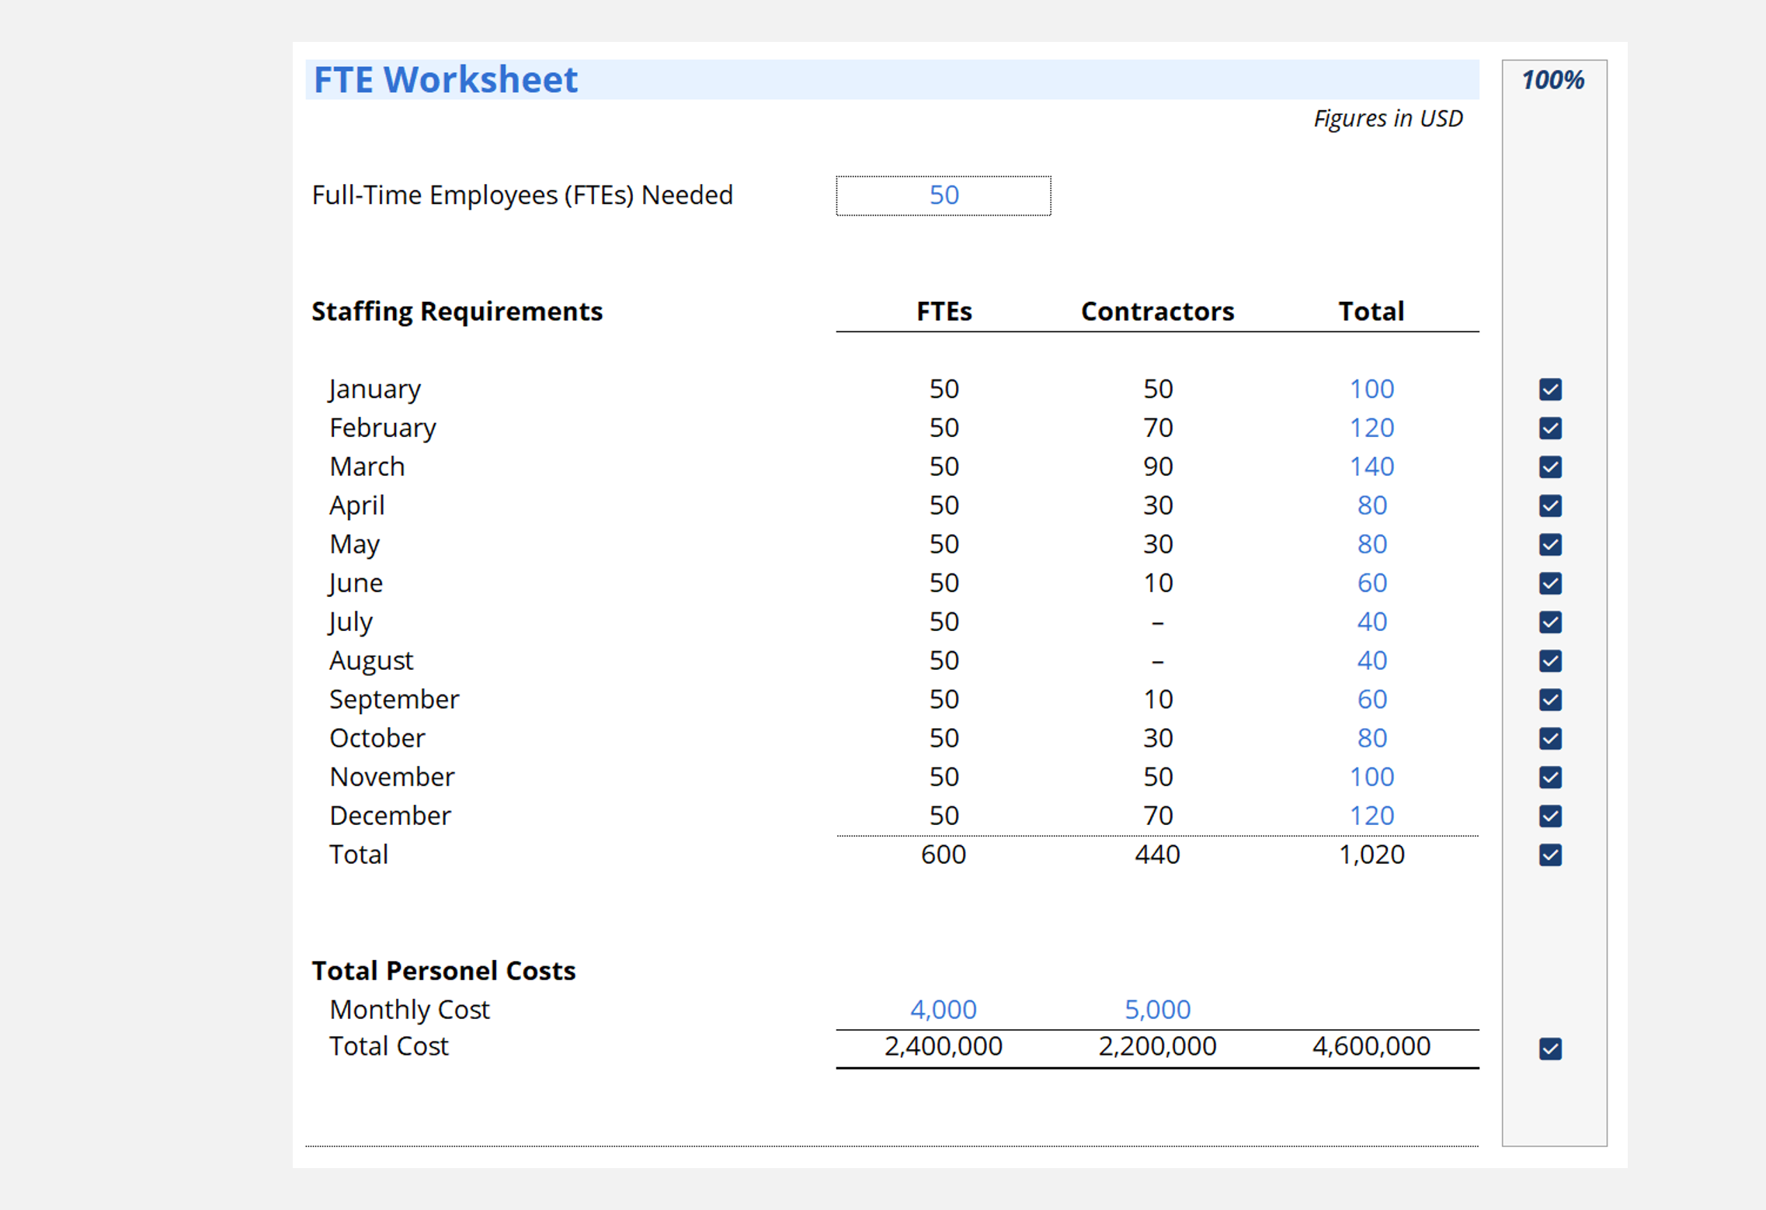The height and width of the screenshot is (1210, 1766).
Task: Uncheck the Total Cost row checkbox
Action: [x=1550, y=1049]
